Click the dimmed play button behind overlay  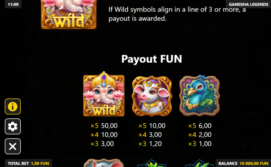tap(245, 147)
